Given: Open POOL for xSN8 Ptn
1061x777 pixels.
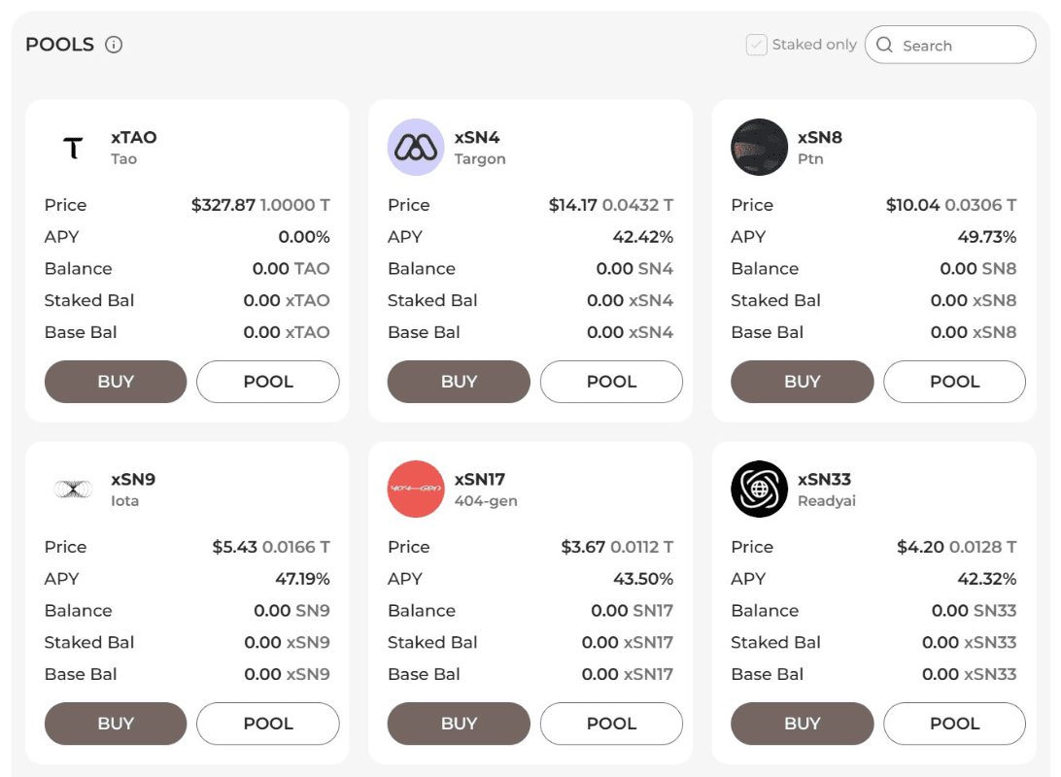Looking at the screenshot, I should click(954, 382).
